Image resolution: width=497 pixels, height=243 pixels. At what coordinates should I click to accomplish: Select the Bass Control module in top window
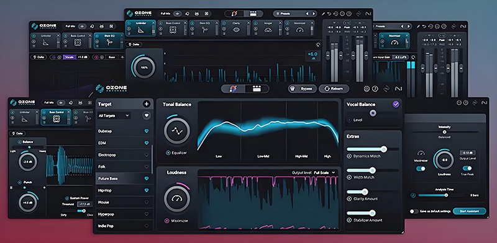(x=173, y=28)
